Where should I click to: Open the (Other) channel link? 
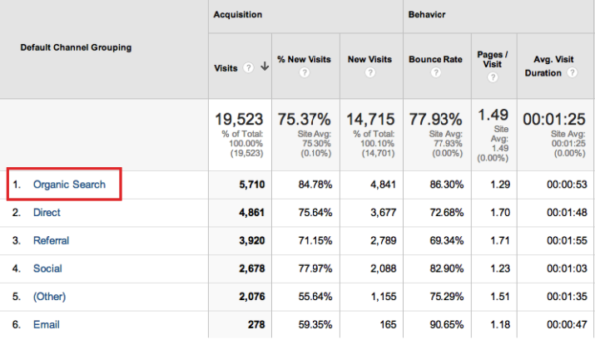click(x=49, y=297)
